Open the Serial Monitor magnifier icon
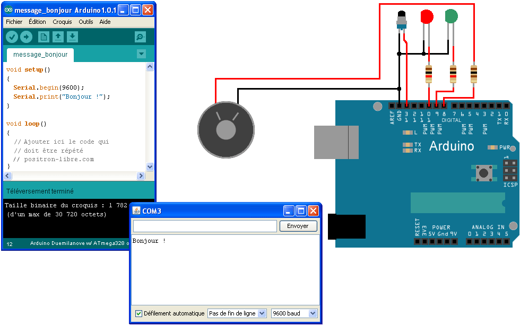This screenshot has height=325, width=520. (x=140, y=37)
